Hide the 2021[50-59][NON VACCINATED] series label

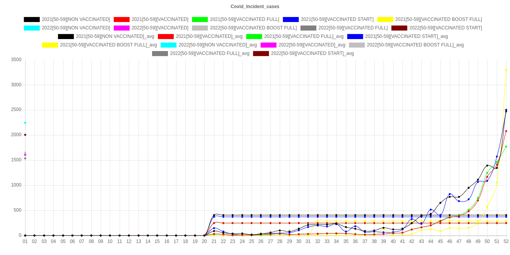tap(76, 19)
